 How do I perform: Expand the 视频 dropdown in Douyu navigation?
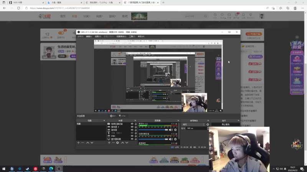pyautogui.click(x=99, y=16)
